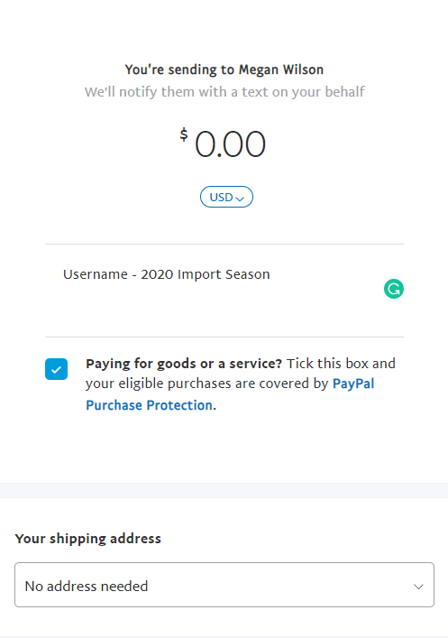
Task: Open the USD currency selector
Action: pyautogui.click(x=226, y=197)
